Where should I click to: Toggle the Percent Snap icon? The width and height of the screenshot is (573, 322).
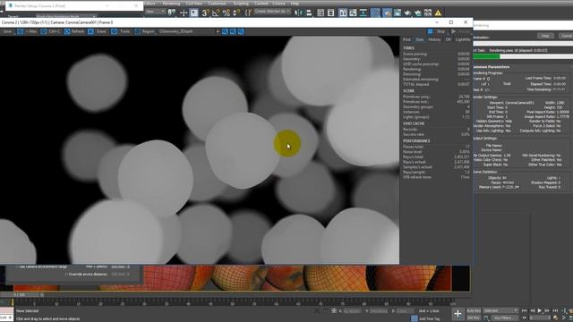click(x=227, y=13)
